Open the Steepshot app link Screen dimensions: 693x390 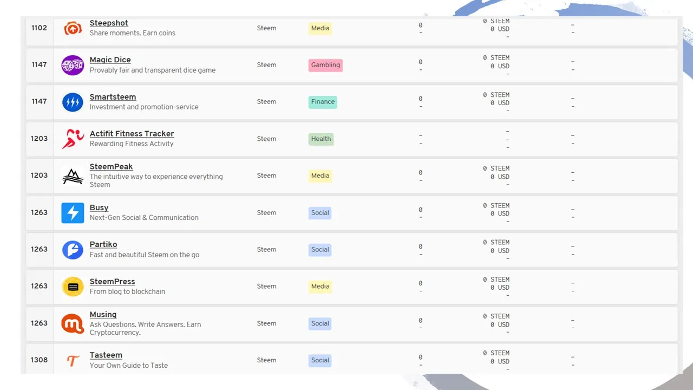point(109,23)
